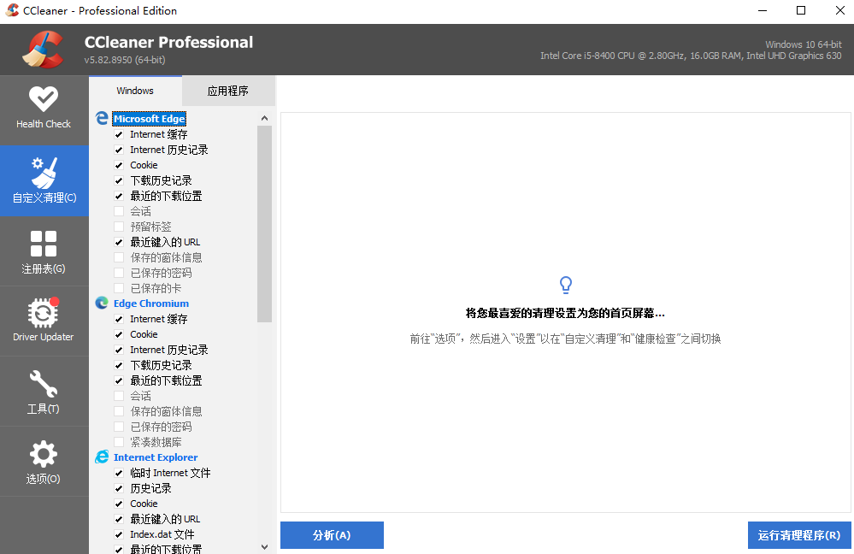Image resolution: width=854 pixels, height=554 pixels.
Task: Click the 已保存的卡 item
Action: tap(156, 288)
